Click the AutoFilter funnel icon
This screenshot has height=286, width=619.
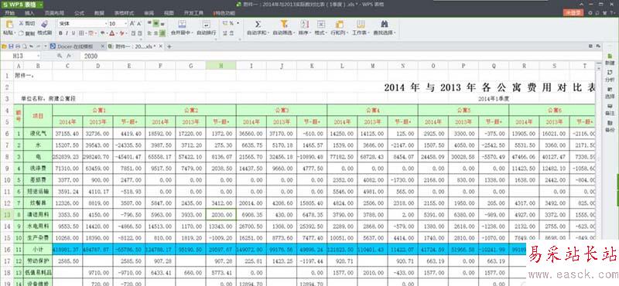click(x=284, y=24)
